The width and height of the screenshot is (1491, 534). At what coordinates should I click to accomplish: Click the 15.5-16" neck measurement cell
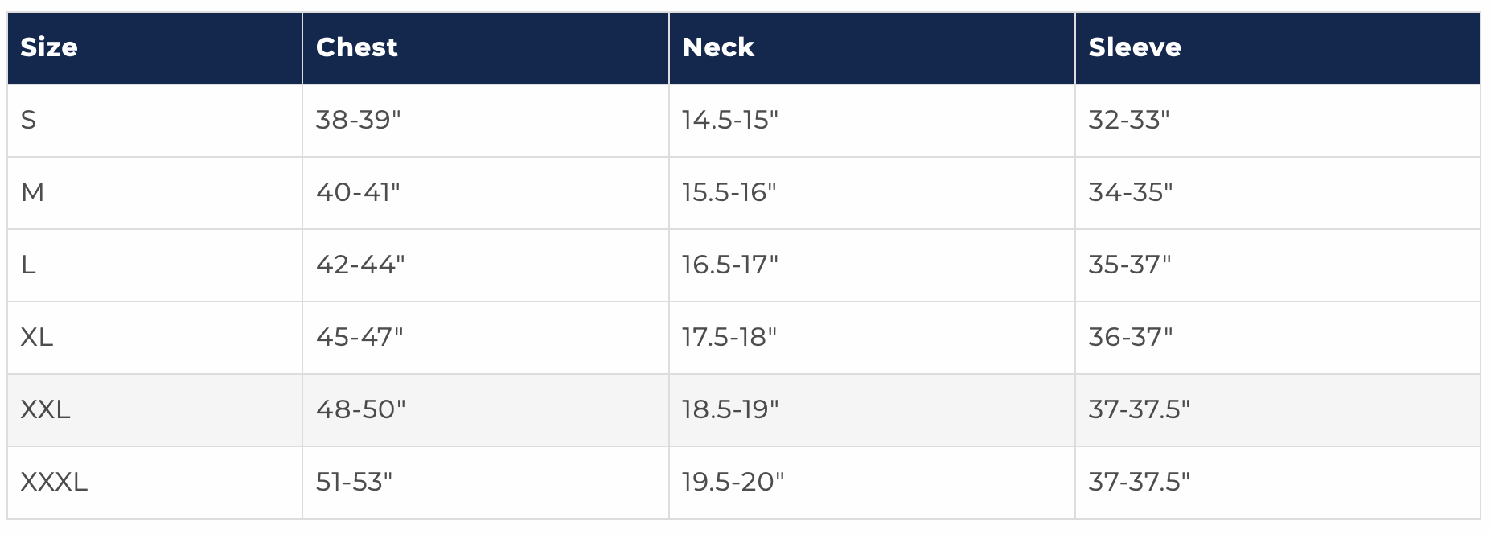(x=729, y=193)
